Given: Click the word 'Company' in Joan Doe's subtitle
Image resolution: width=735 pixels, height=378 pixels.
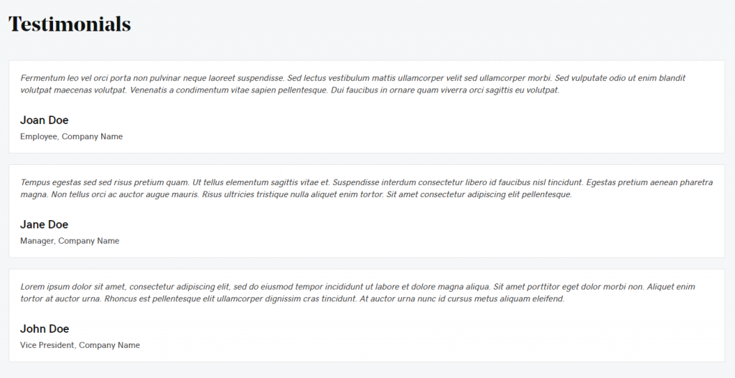Looking at the screenshot, I should (77, 137).
